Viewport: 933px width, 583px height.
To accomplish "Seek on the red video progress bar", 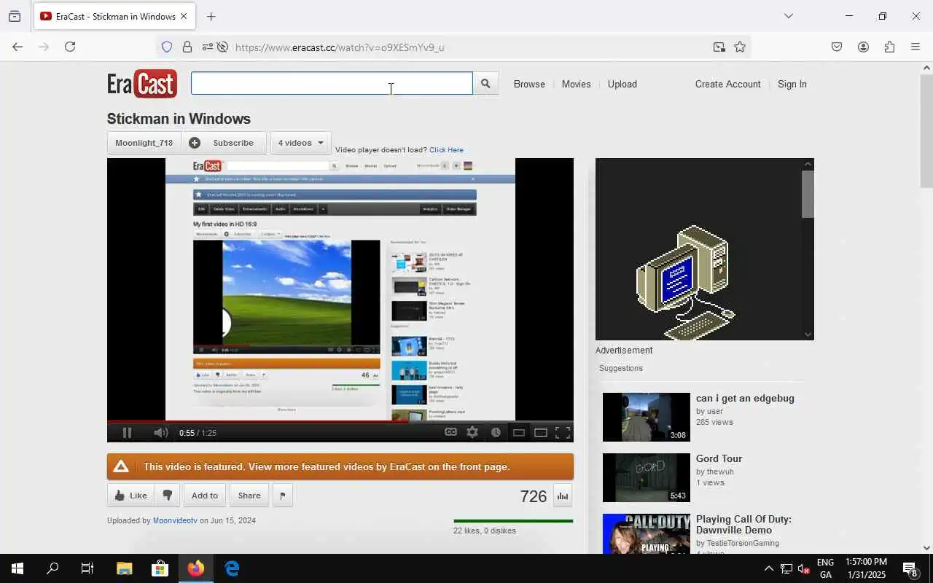I will point(340,421).
